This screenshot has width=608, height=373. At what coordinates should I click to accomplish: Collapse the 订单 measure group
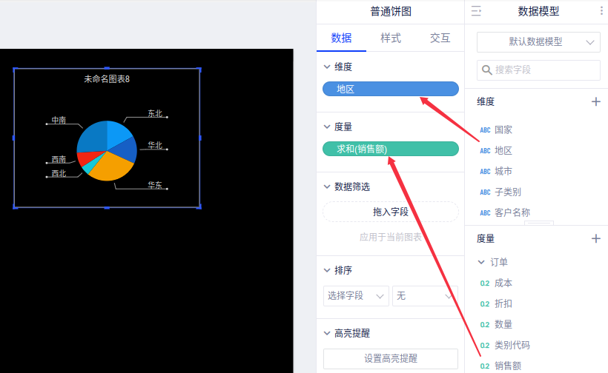click(x=481, y=262)
